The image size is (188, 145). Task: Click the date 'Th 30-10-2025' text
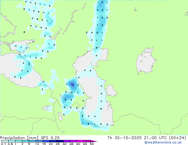click(x=125, y=138)
